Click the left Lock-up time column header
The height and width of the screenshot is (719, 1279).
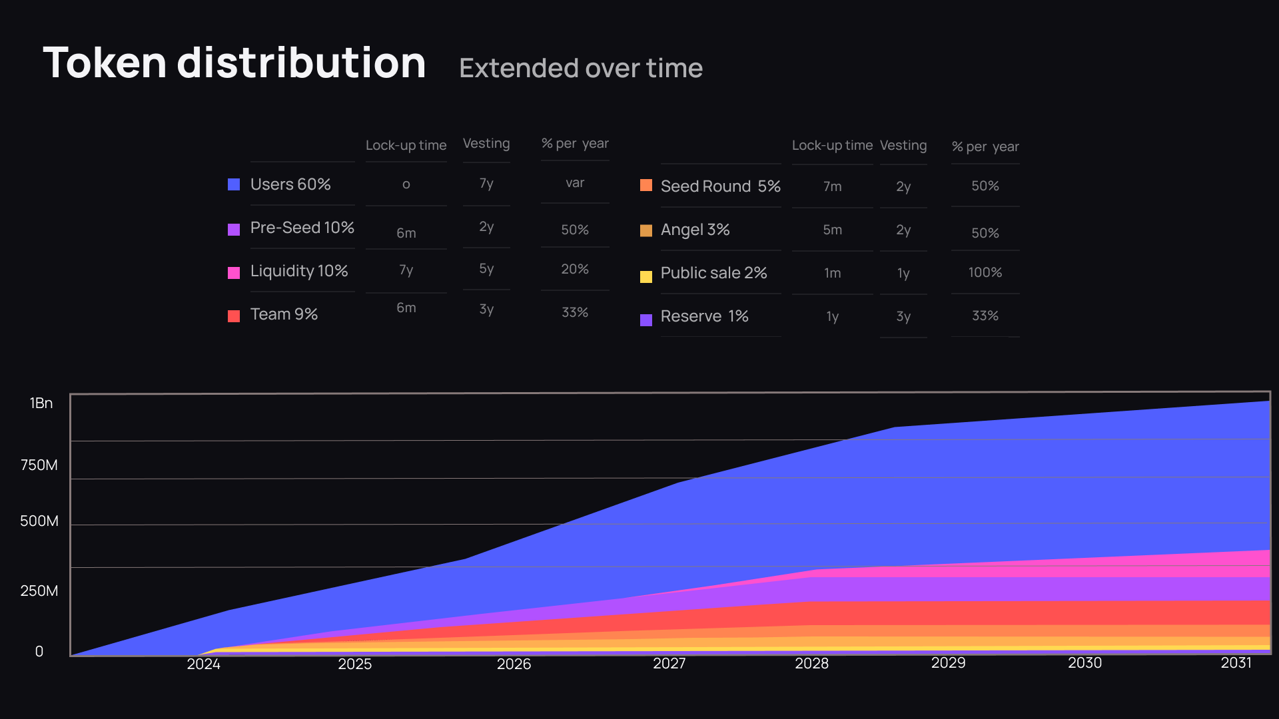tap(406, 145)
